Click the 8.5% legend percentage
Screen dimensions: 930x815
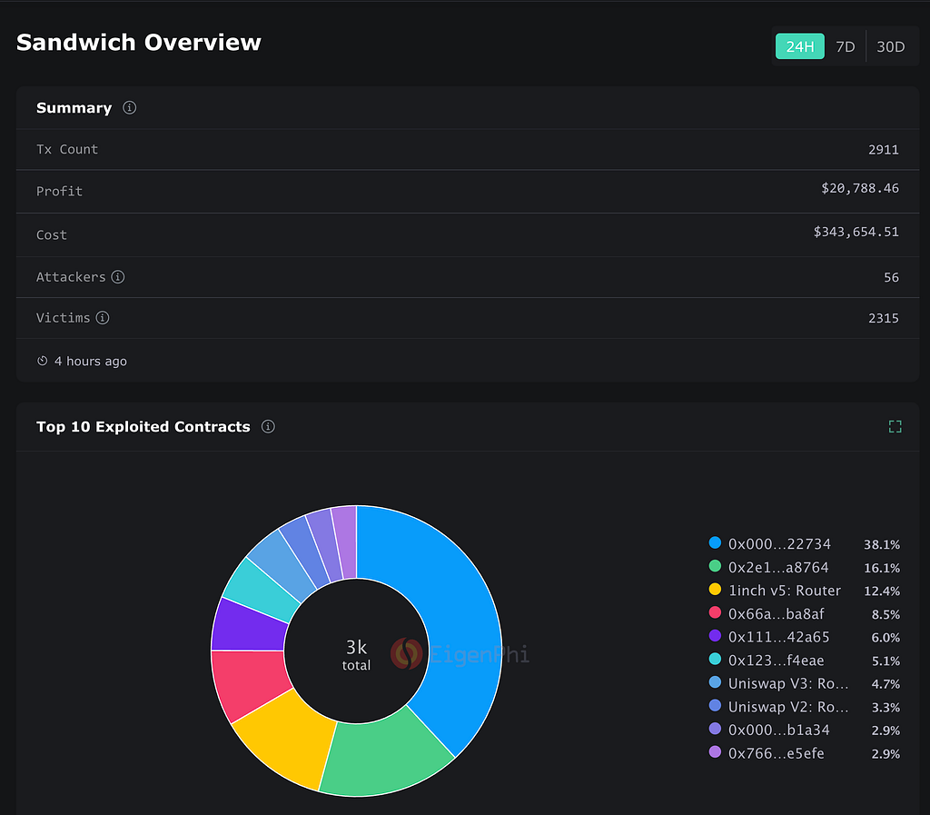[885, 614]
